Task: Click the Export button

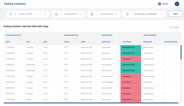Action: click(x=174, y=27)
